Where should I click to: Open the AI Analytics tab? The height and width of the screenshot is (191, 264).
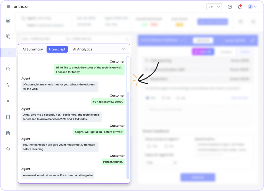(83, 49)
